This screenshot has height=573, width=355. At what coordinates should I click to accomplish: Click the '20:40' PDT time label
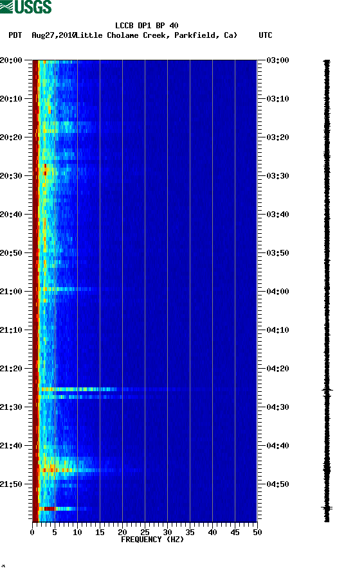11,214
